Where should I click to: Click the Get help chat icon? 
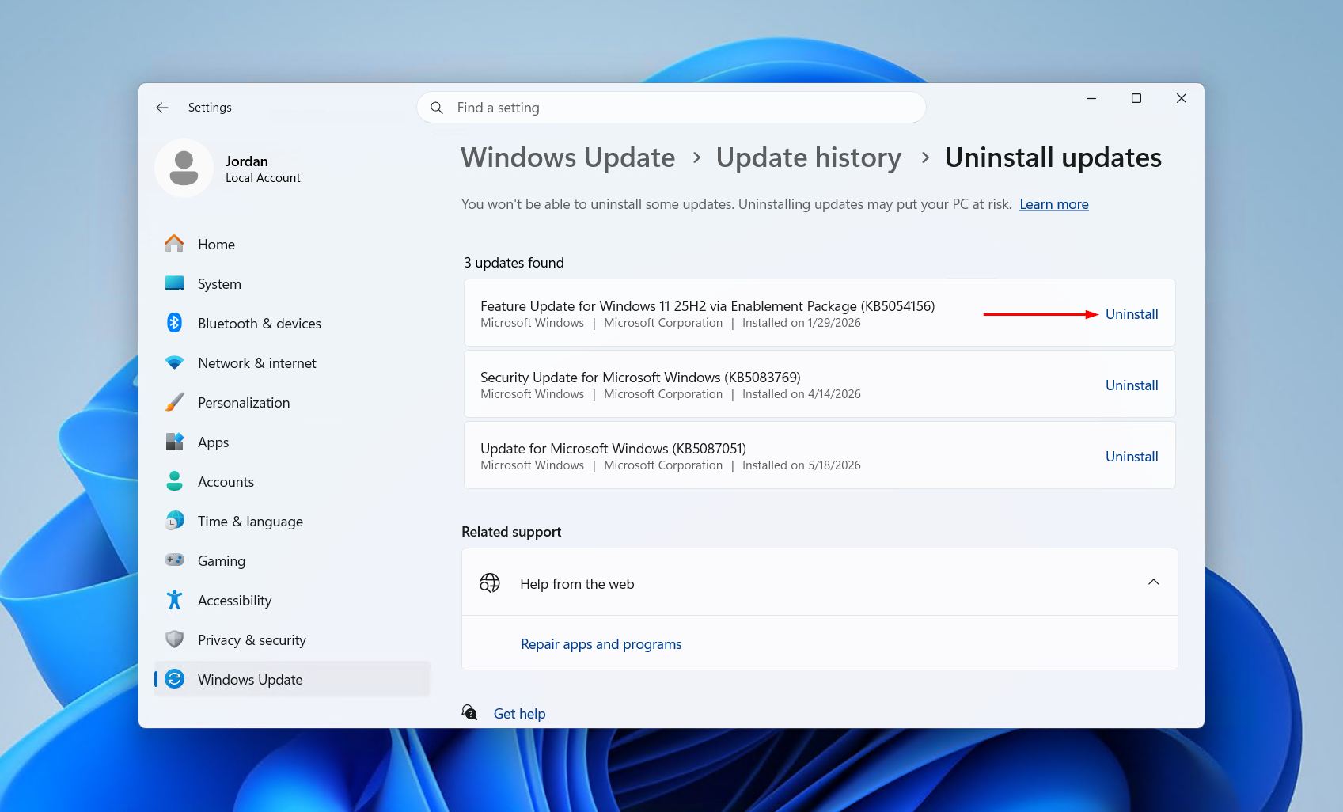[470, 713]
